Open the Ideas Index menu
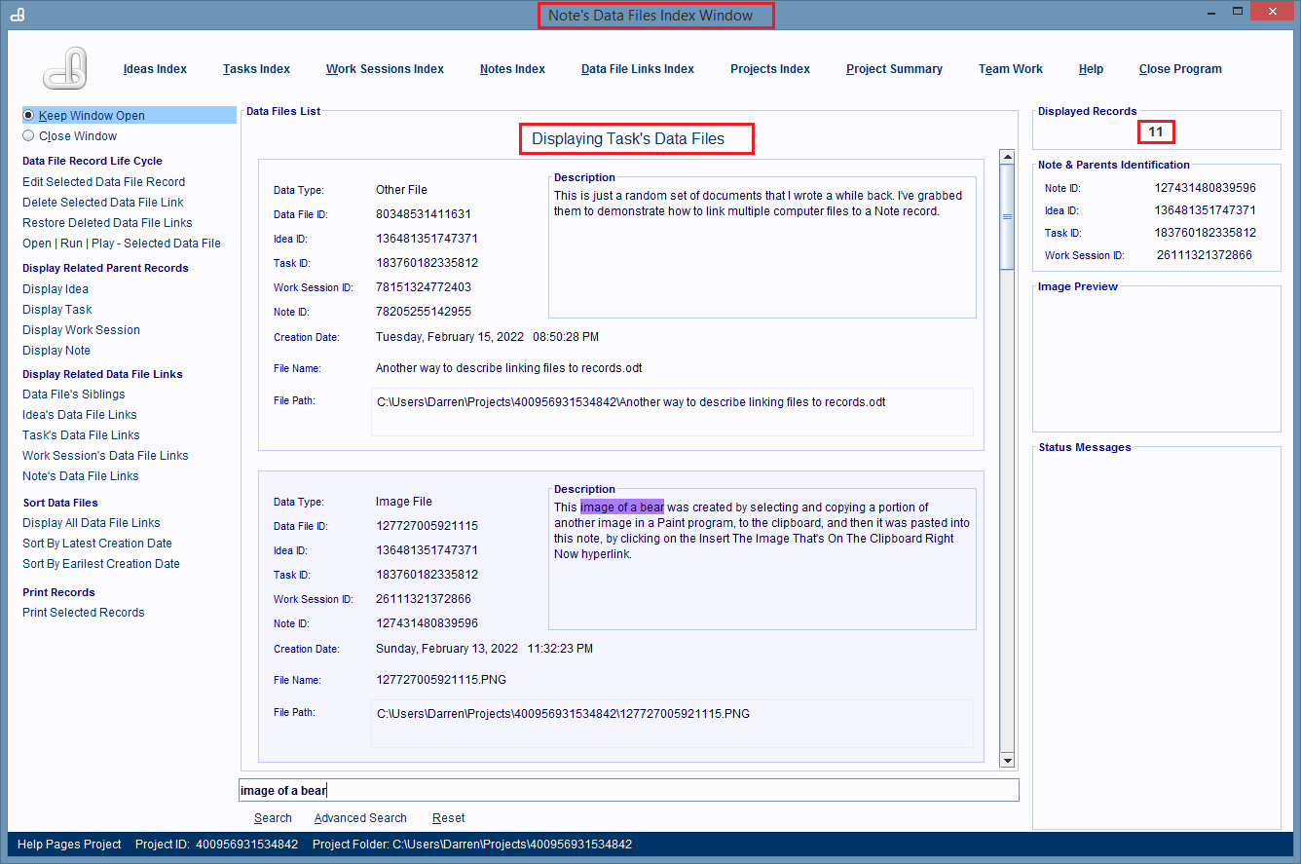The image size is (1301, 864). 155,69
